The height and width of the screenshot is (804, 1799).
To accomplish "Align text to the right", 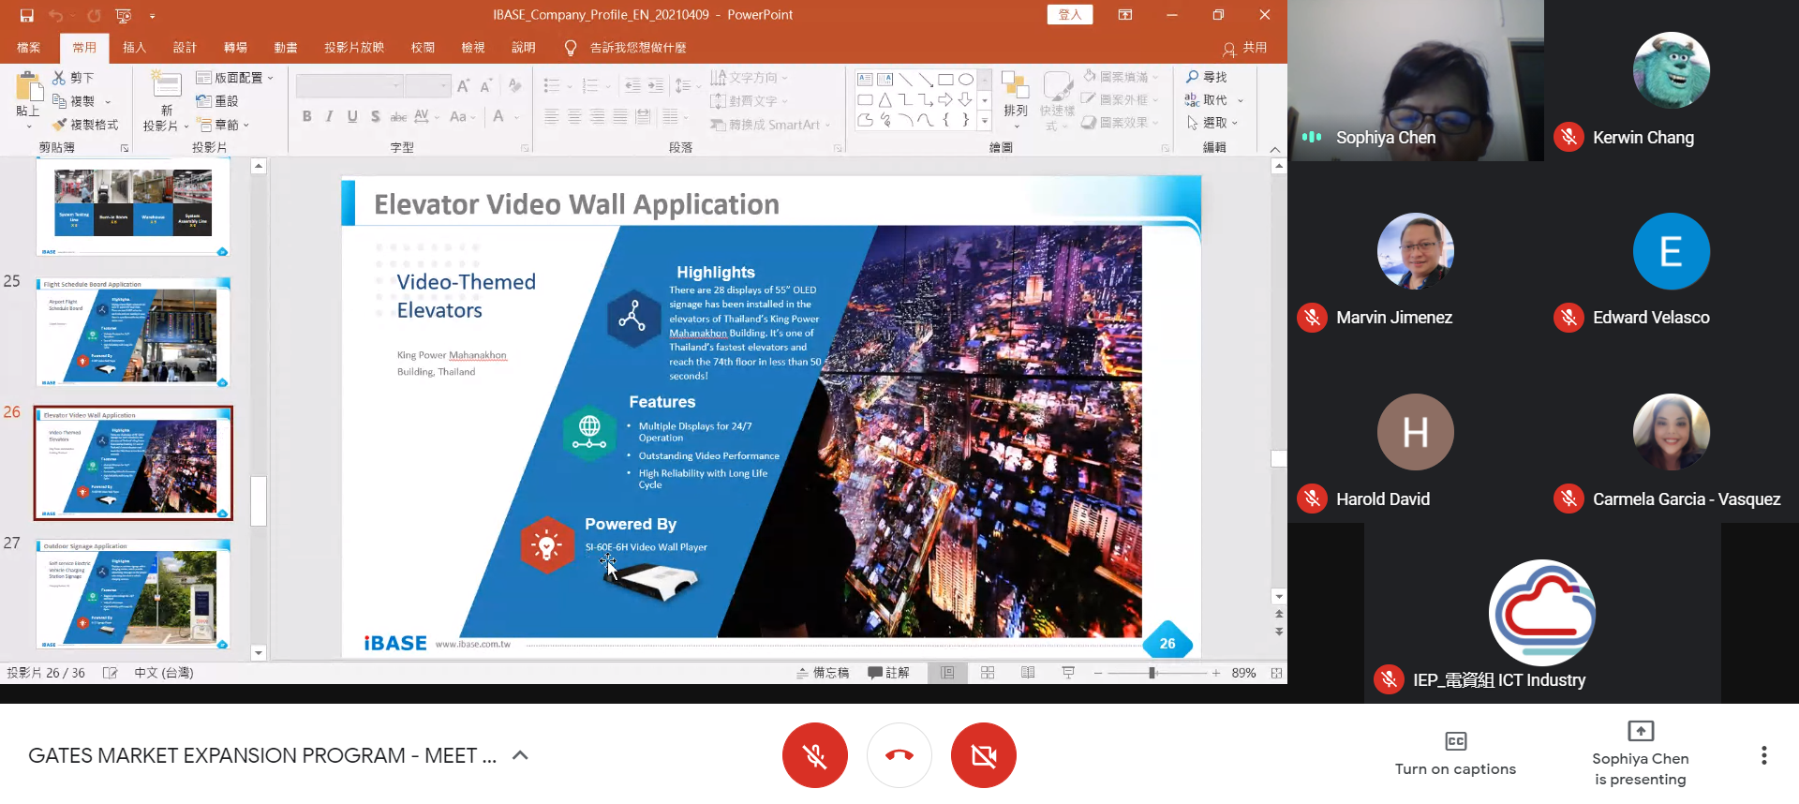I will 597,116.
